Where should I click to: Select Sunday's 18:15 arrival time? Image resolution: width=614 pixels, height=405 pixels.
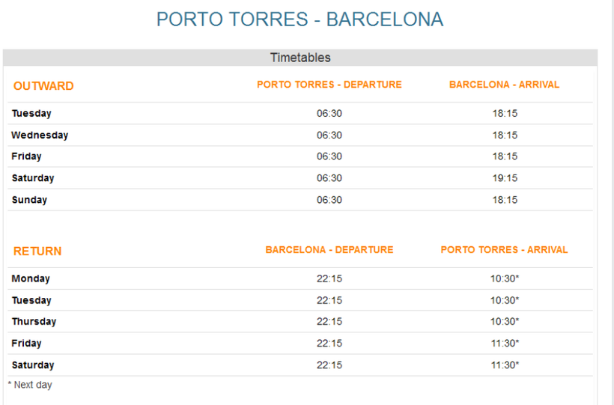tap(505, 200)
